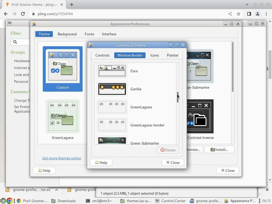Select the Window Border tab
Viewport: 272px width, 204px height.
(x=130, y=55)
